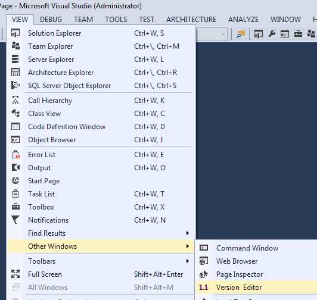Choose Version Editor in the submenu
317x300 pixels.
point(256,287)
